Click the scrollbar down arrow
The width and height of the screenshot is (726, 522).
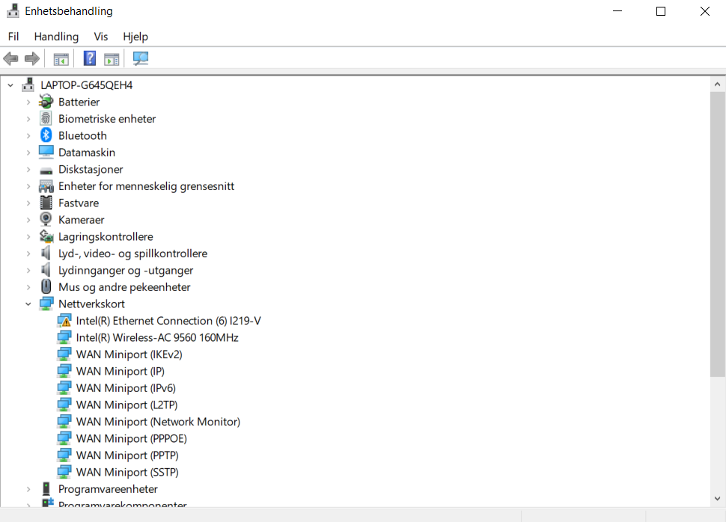[x=717, y=498]
